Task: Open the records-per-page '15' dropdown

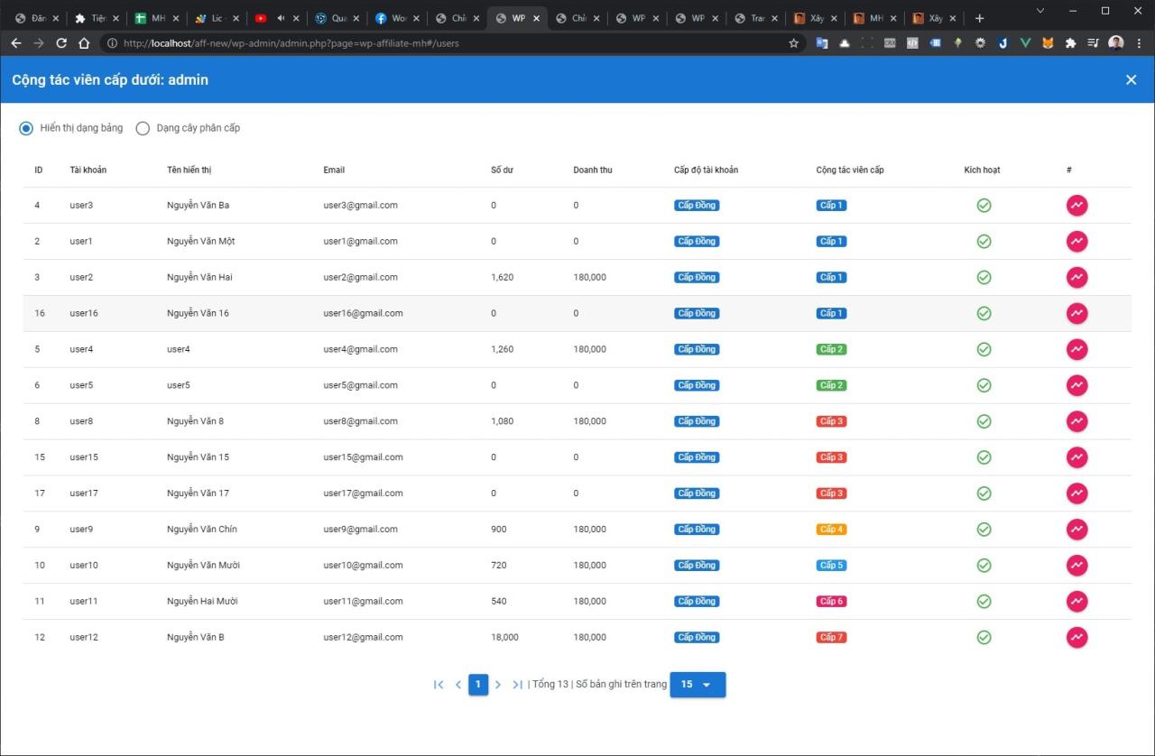Action: 697,685
